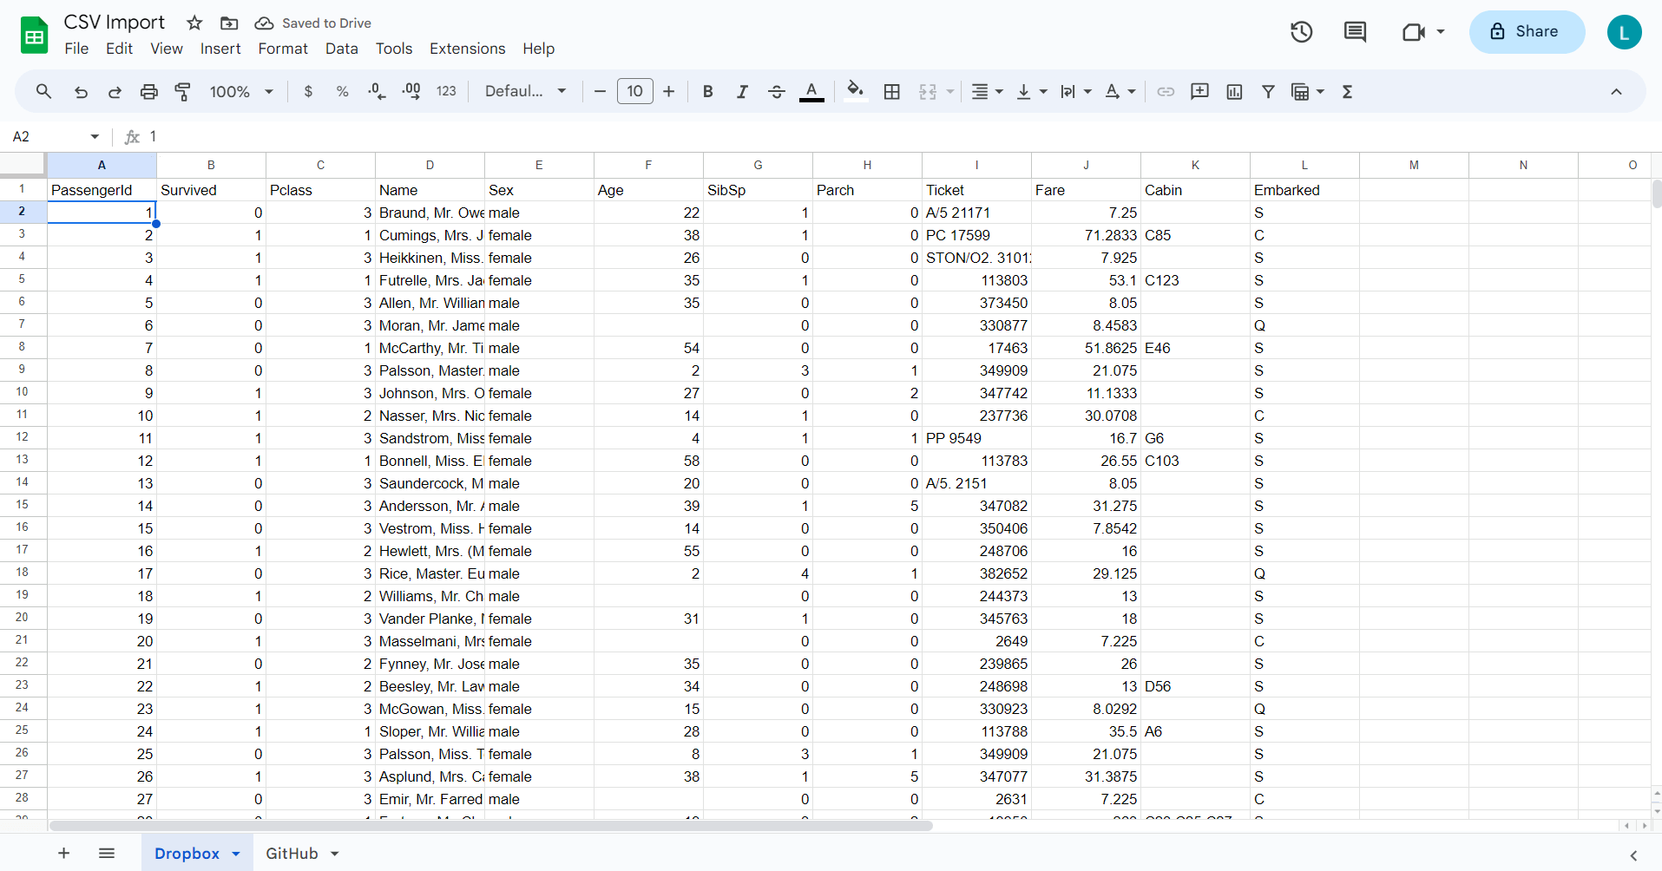Open the font size selector

634,91
